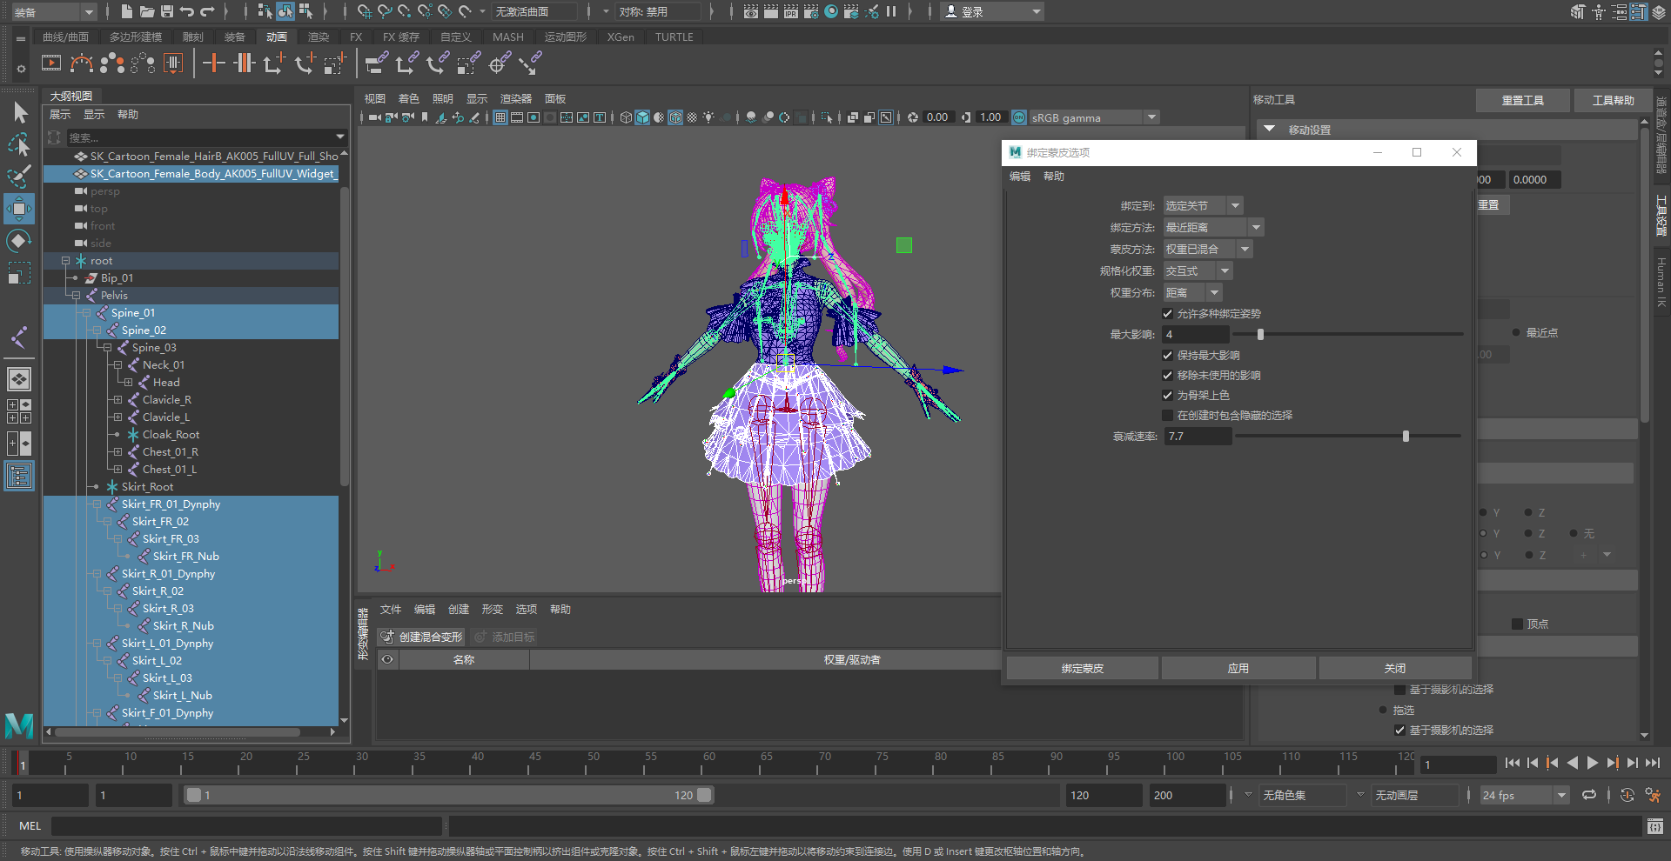Toggle the 允许多种绑定姿势 checkbox
This screenshot has width=1671, height=861.
[1168, 314]
